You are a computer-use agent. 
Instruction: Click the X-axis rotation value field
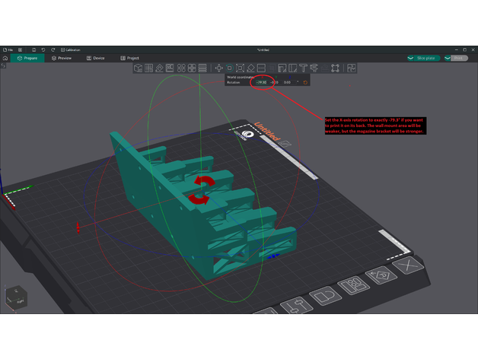click(261, 82)
